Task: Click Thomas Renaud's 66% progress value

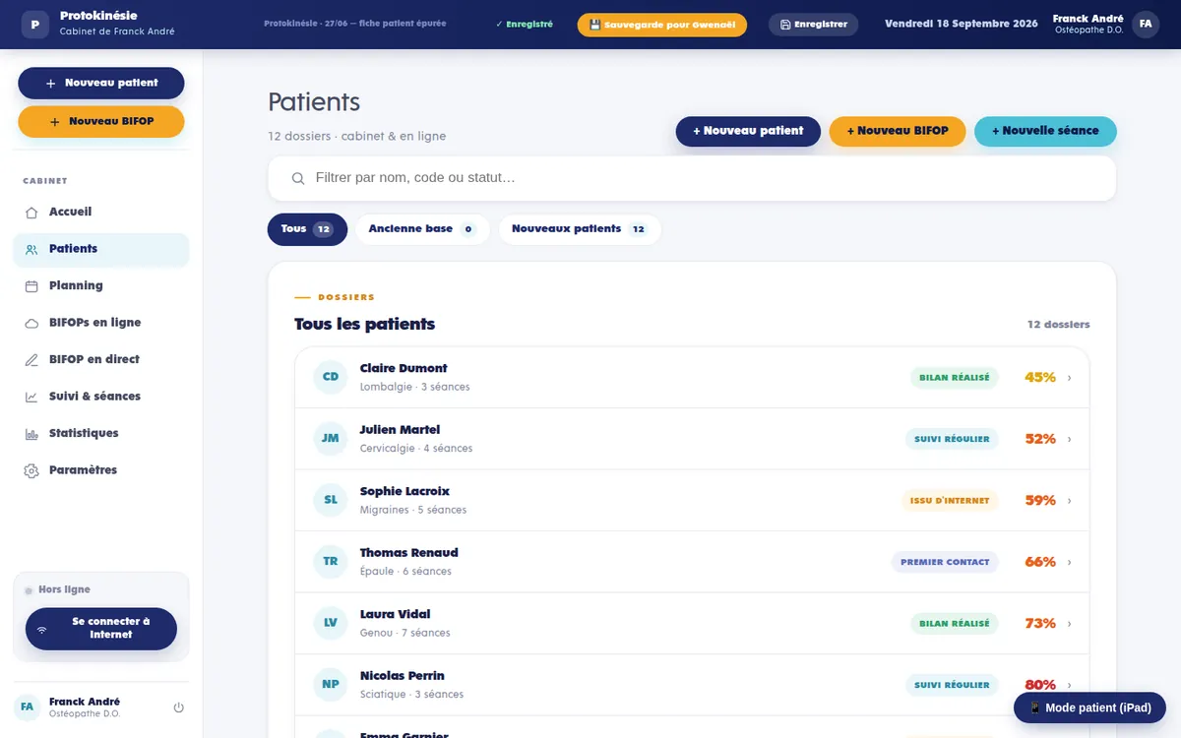Action: click(1040, 562)
